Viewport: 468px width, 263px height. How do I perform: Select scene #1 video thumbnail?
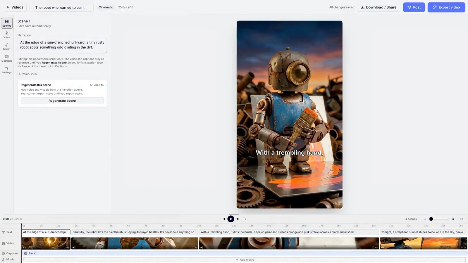coord(46,243)
